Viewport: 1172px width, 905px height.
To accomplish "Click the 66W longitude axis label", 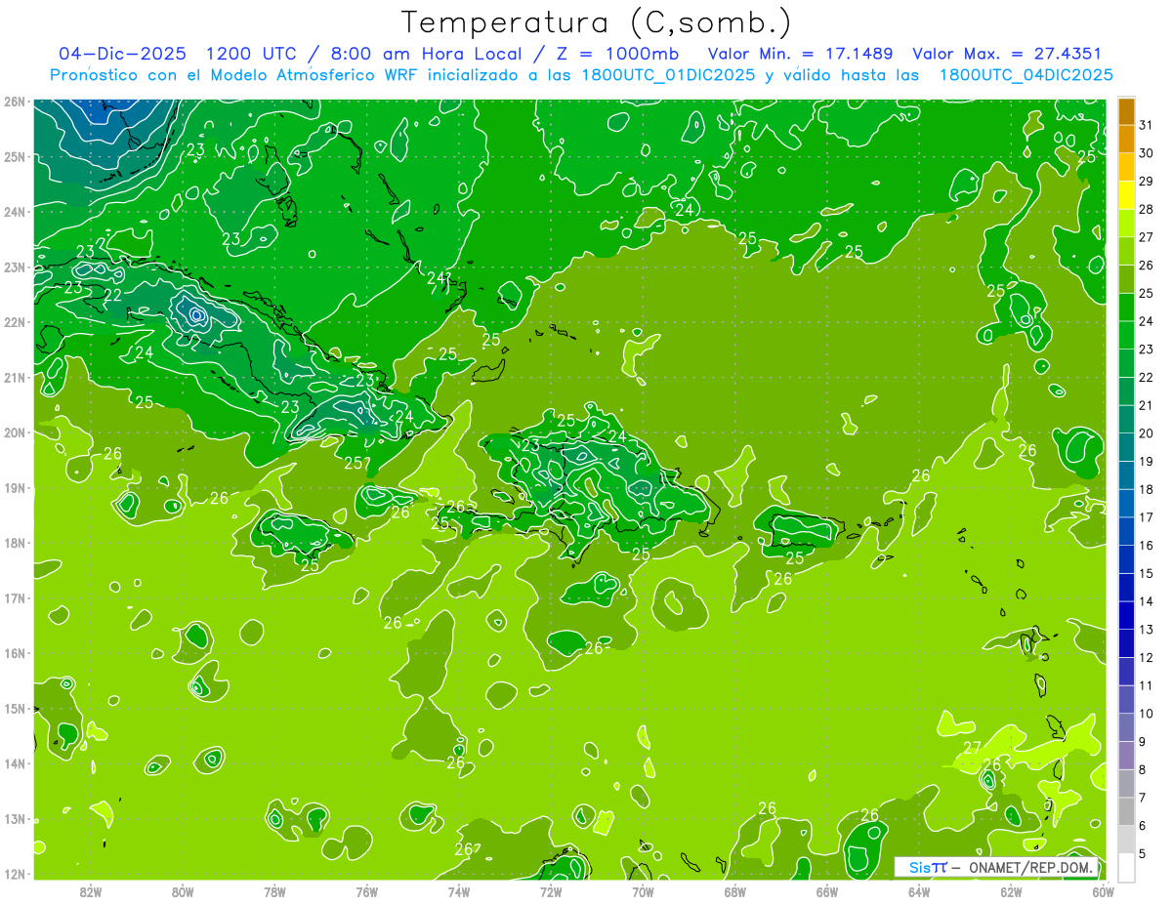I will (x=826, y=891).
